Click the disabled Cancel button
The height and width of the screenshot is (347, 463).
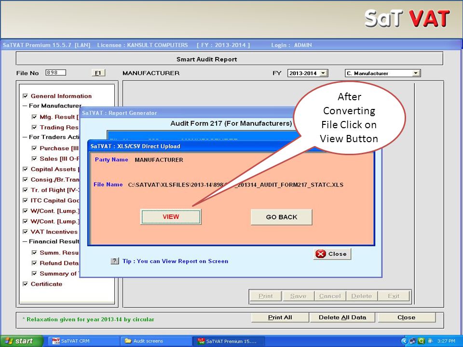[330, 296]
